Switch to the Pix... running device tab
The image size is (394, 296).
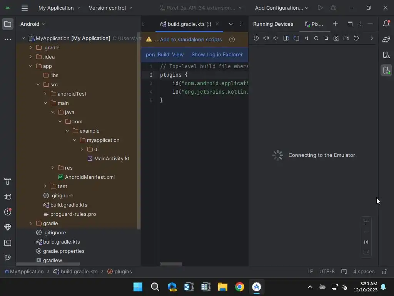pos(314,24)
